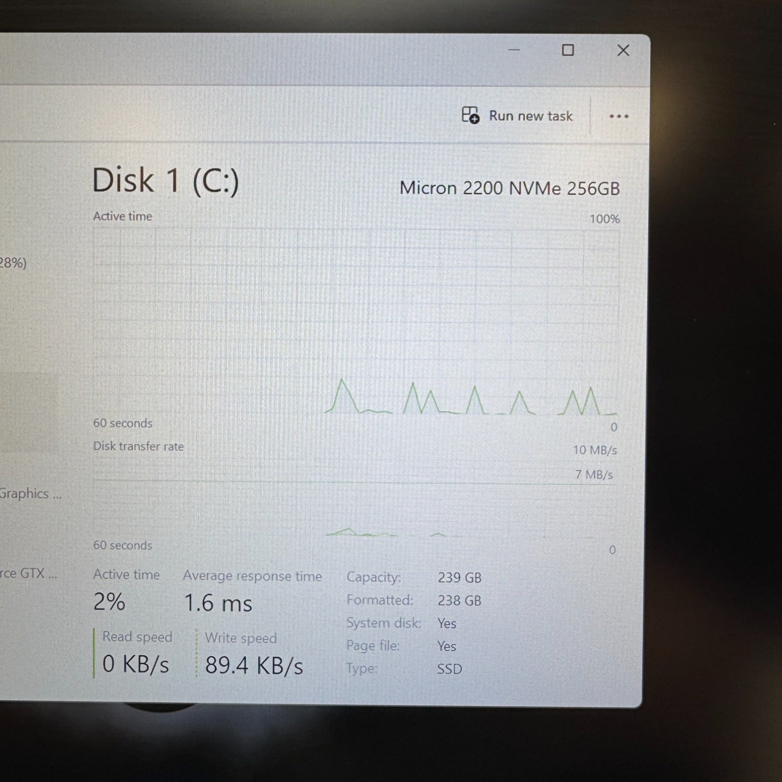782x782 pixels.
Task: Click the Type value SSD
Action: [x=449, y=669]
